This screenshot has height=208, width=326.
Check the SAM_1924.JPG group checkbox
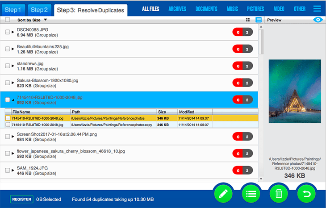(x=8, y=170)
